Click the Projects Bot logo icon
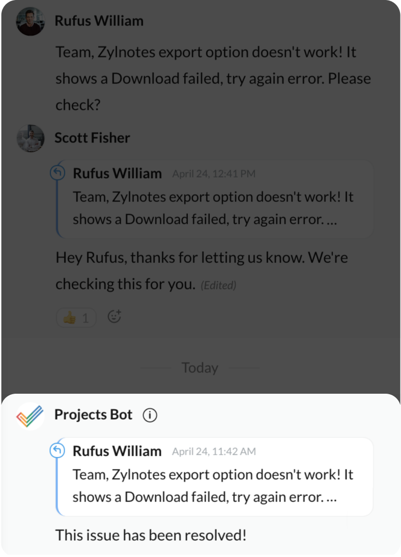401x557 pixels. [30, 416]
